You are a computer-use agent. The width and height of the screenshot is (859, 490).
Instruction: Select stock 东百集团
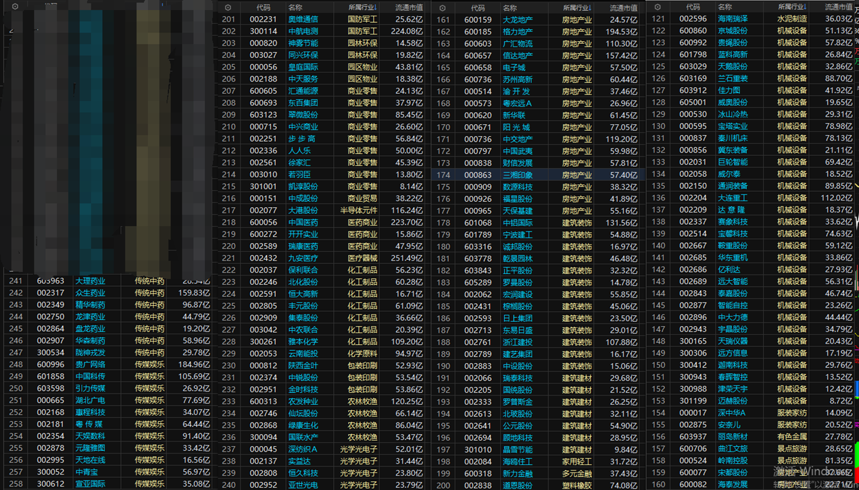303,103
